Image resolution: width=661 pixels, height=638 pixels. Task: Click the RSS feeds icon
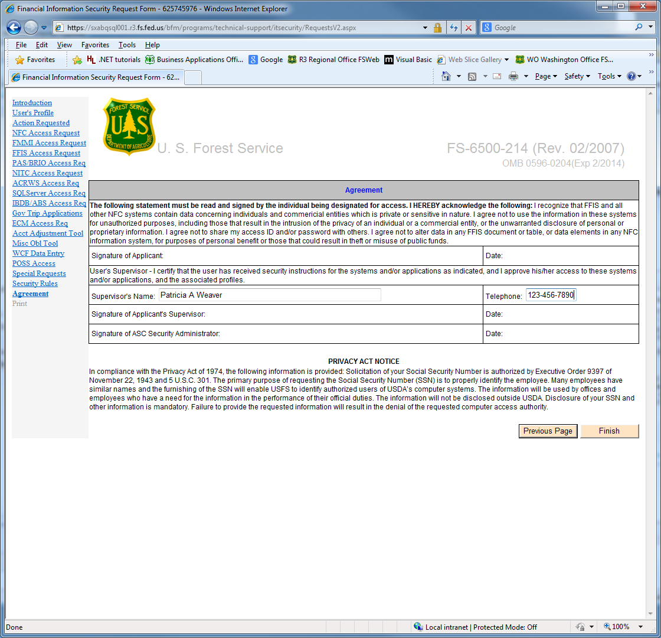472,76
